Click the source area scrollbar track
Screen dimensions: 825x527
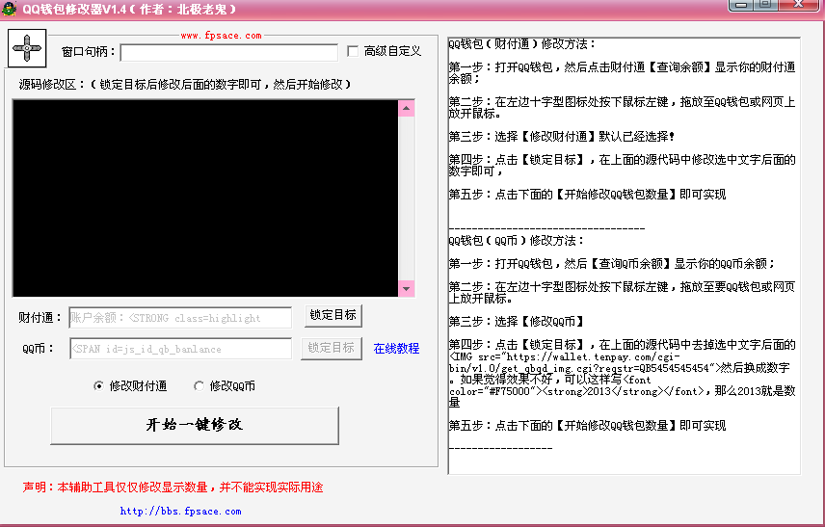tap(406, 198)
